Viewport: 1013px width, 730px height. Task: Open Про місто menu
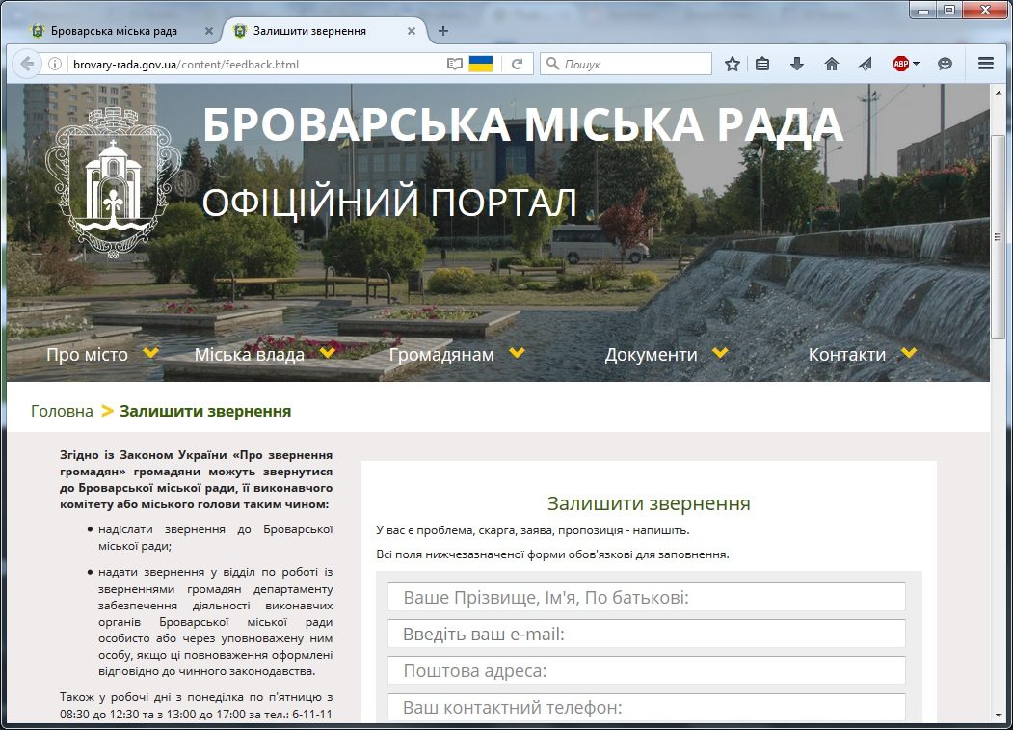[x=87, y=354]
